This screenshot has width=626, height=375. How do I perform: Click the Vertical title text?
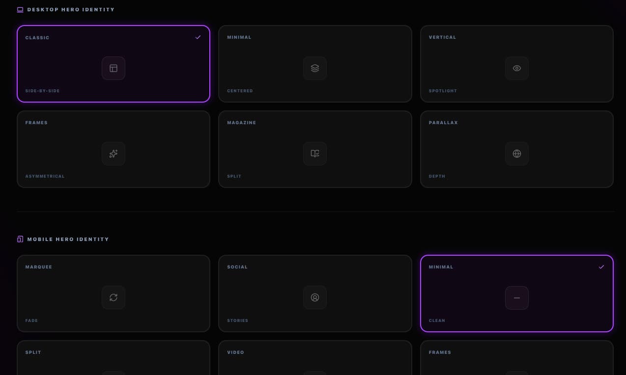(442, 37)
